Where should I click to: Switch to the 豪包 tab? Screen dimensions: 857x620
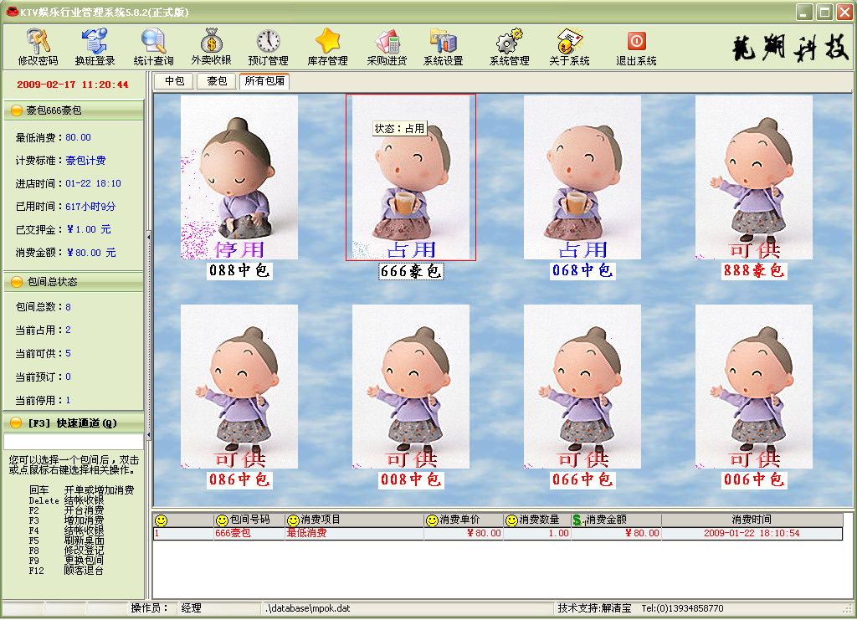coord(217,81)
